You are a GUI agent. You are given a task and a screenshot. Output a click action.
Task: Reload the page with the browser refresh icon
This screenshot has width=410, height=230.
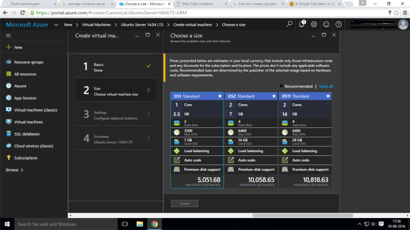(23, 13)
